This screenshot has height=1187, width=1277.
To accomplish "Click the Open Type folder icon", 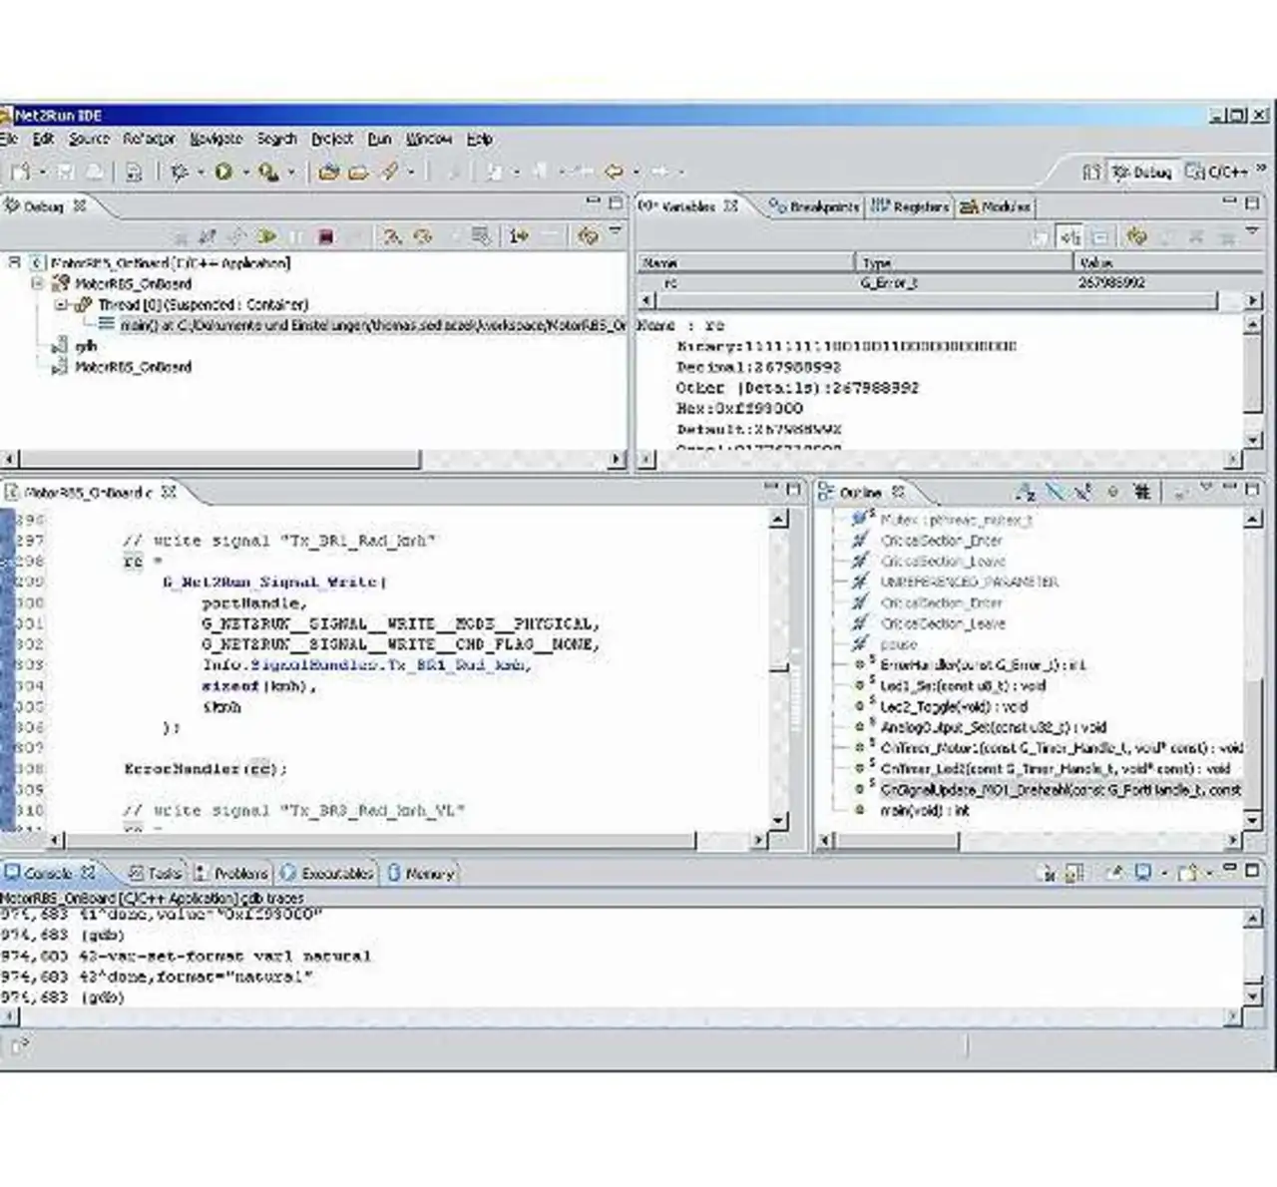I will (328, 172).
